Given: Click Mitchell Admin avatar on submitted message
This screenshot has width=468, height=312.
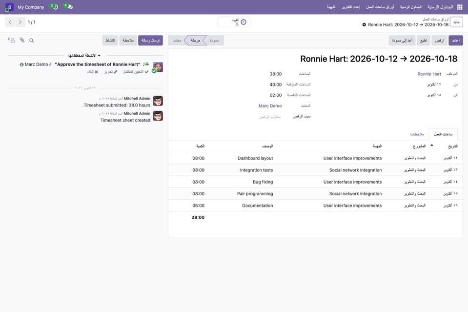Looking at the screenshot, I should click(x=158, y=101).
